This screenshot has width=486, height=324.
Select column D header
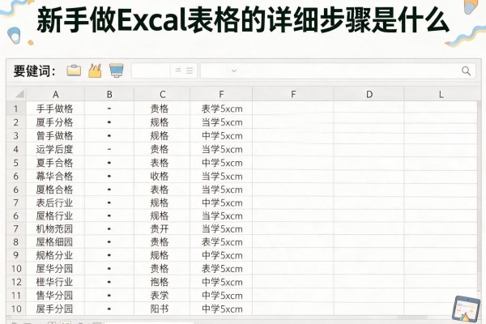[369, 94]
